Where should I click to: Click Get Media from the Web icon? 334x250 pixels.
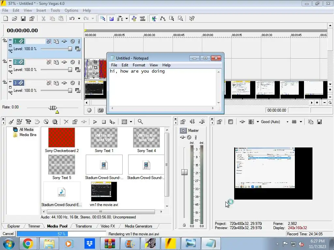[55, 122]
